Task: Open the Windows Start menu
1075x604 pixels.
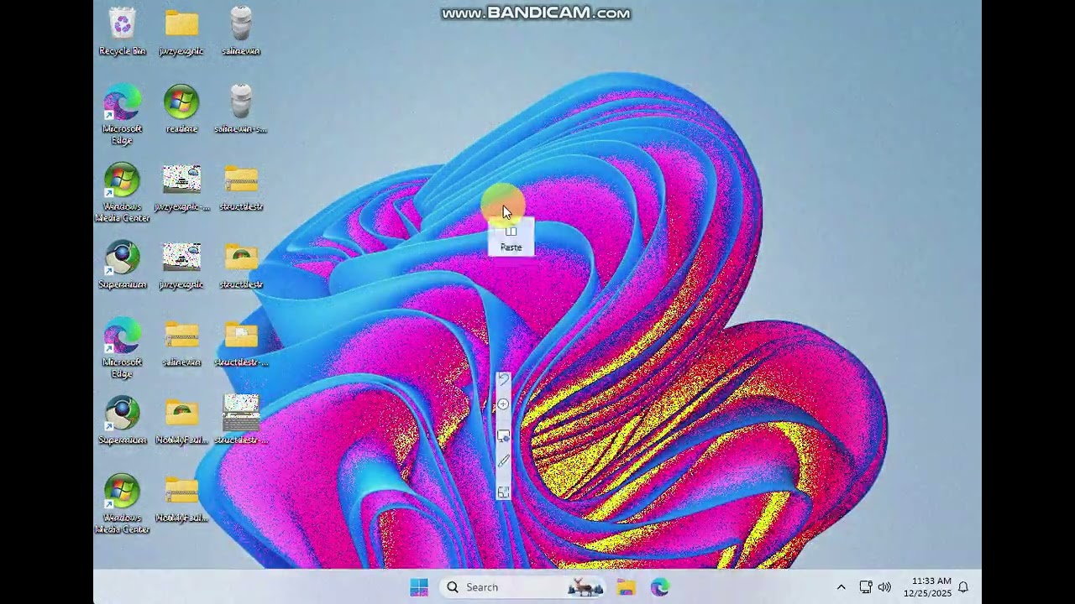Action: (x=419, y=587)
